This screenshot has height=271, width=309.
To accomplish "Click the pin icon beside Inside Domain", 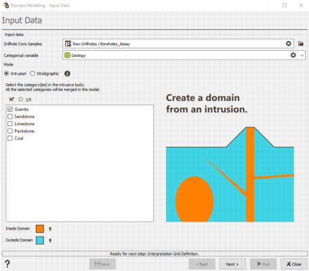I will 50,229.
